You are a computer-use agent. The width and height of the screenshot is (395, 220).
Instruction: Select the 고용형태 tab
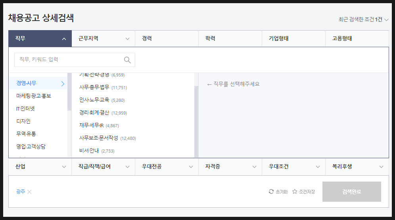click(357, 38)
